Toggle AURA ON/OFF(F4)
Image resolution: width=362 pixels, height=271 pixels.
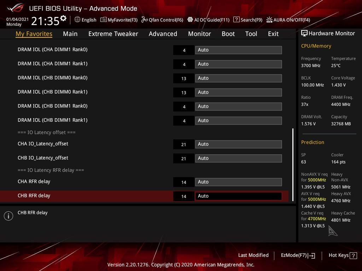click(292, 20)
